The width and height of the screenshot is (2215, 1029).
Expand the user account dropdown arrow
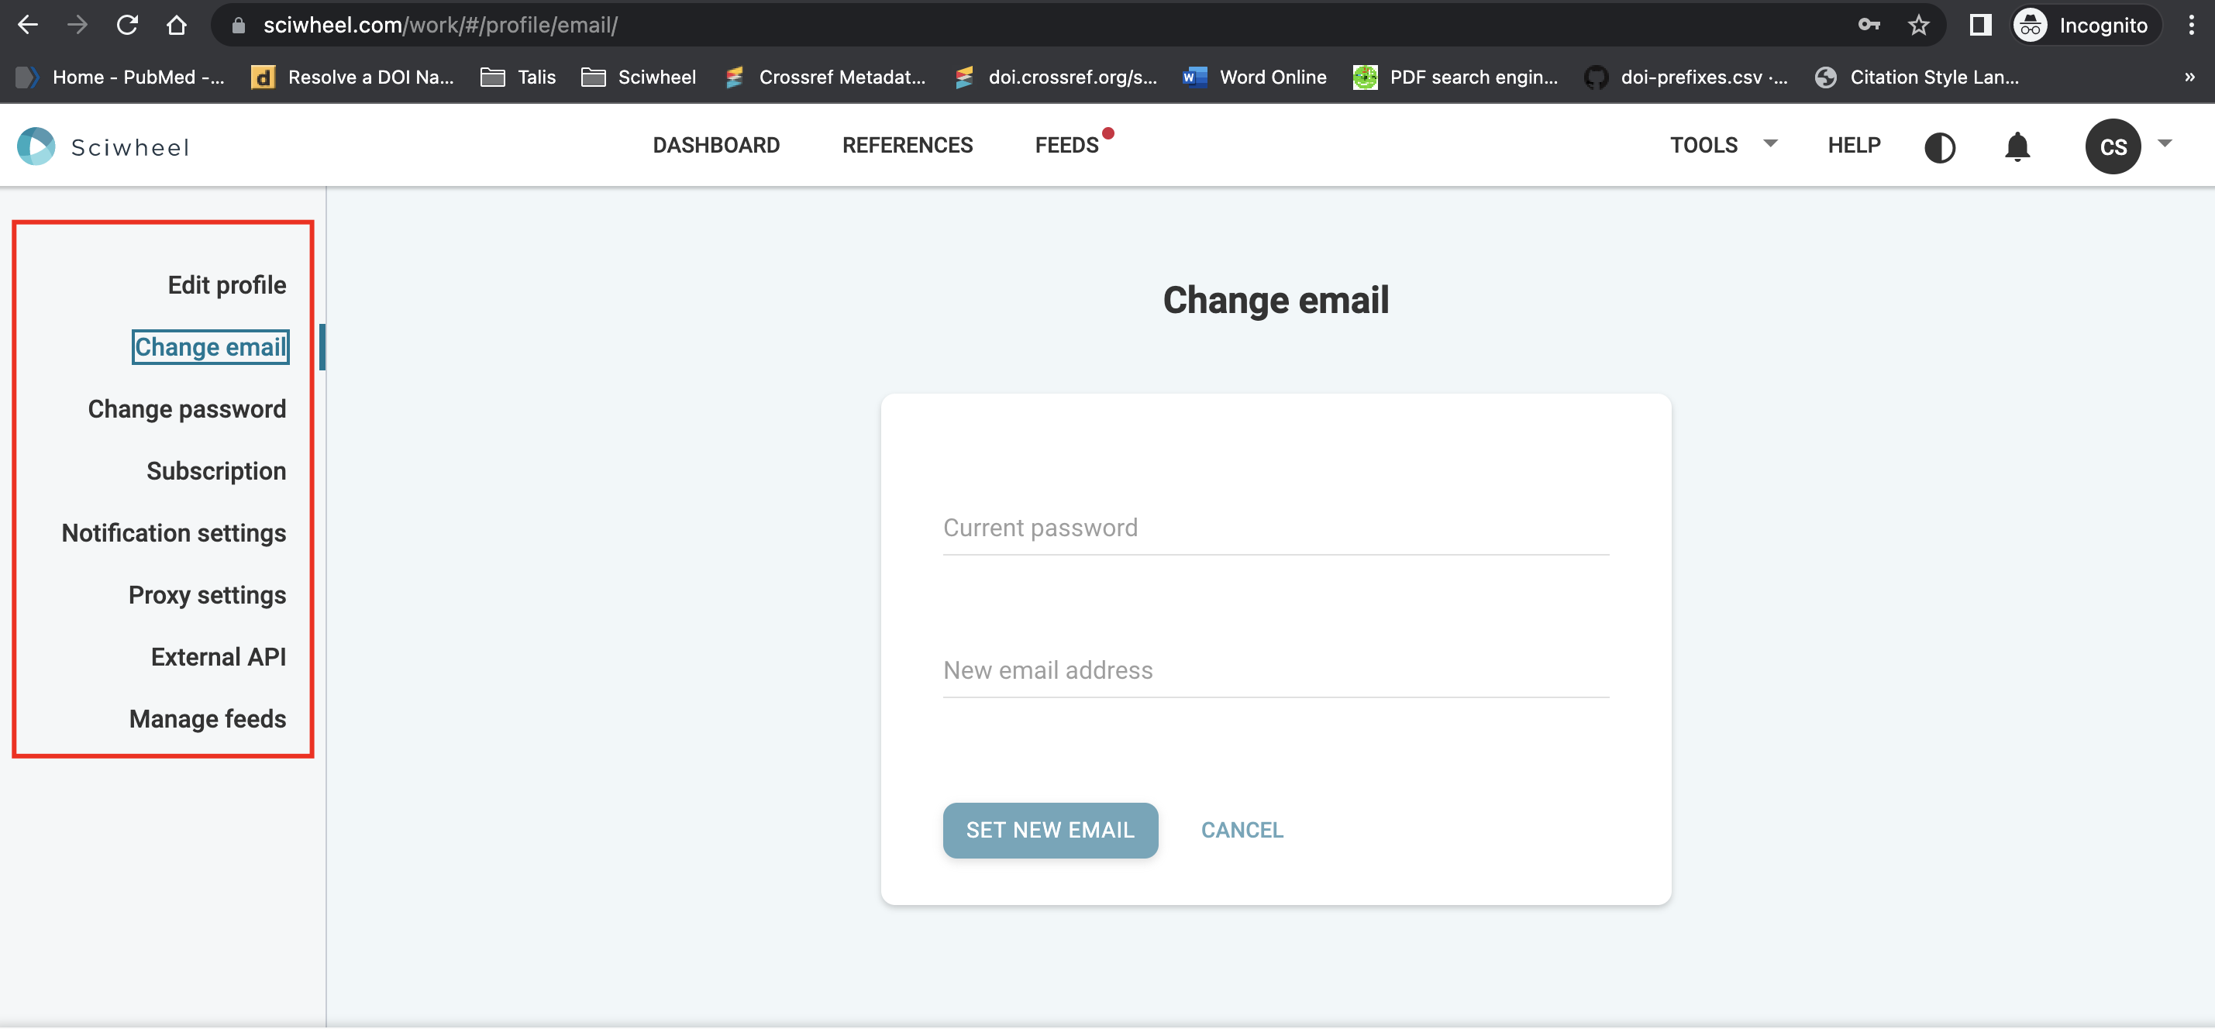click(x=2165, y=143)
